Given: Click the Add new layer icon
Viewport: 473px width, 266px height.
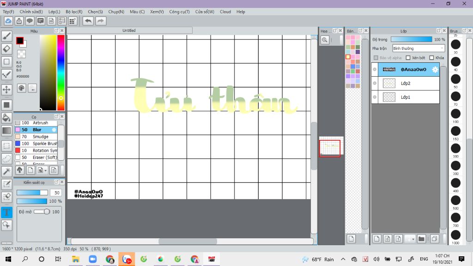Looking at the screenshot, I should (376, 239).
